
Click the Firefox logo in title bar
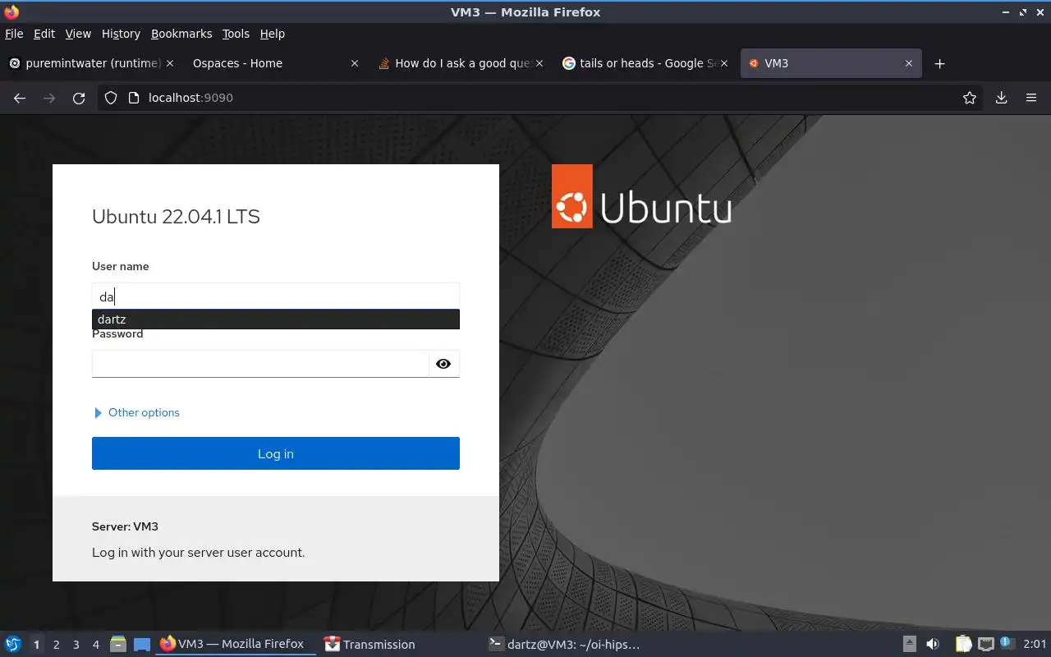tap(11, 12)
